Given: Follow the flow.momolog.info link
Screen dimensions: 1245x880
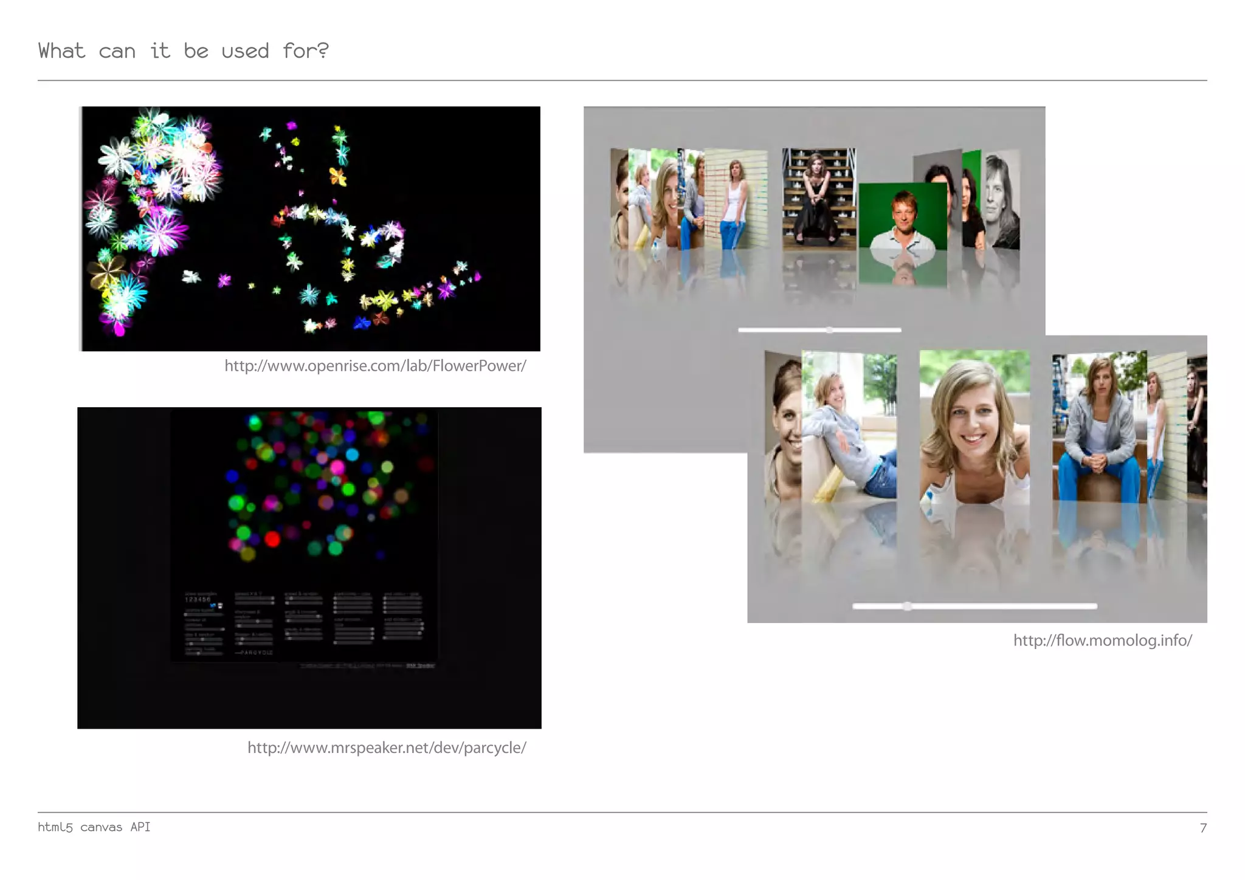Looking at the screenshot, I should point(1102,641).
